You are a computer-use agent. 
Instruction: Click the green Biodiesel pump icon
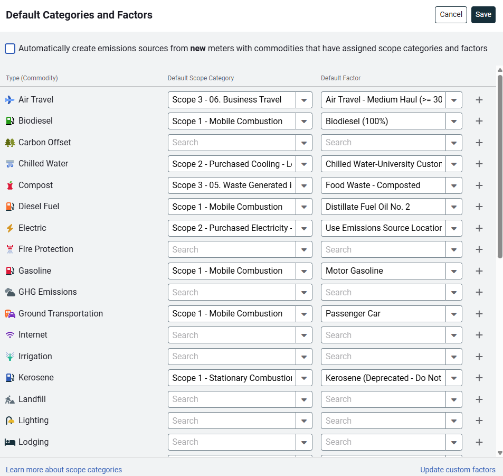(x=10, y=121)
